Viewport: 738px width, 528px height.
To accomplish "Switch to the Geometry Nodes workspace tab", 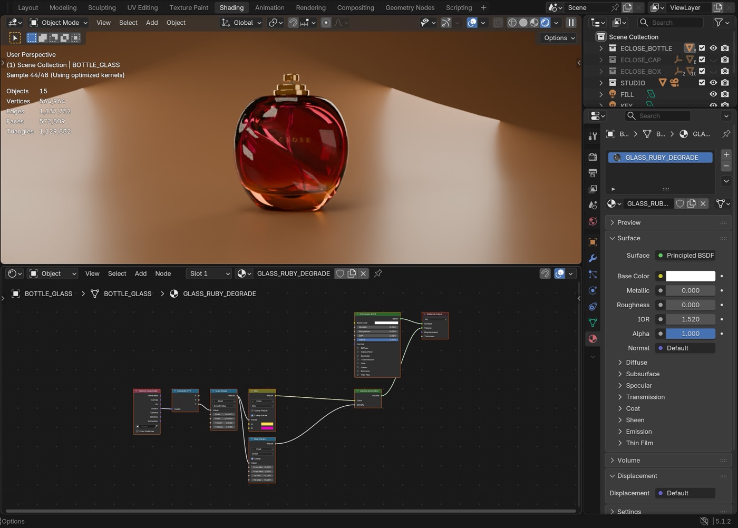I will click(410, 7).
